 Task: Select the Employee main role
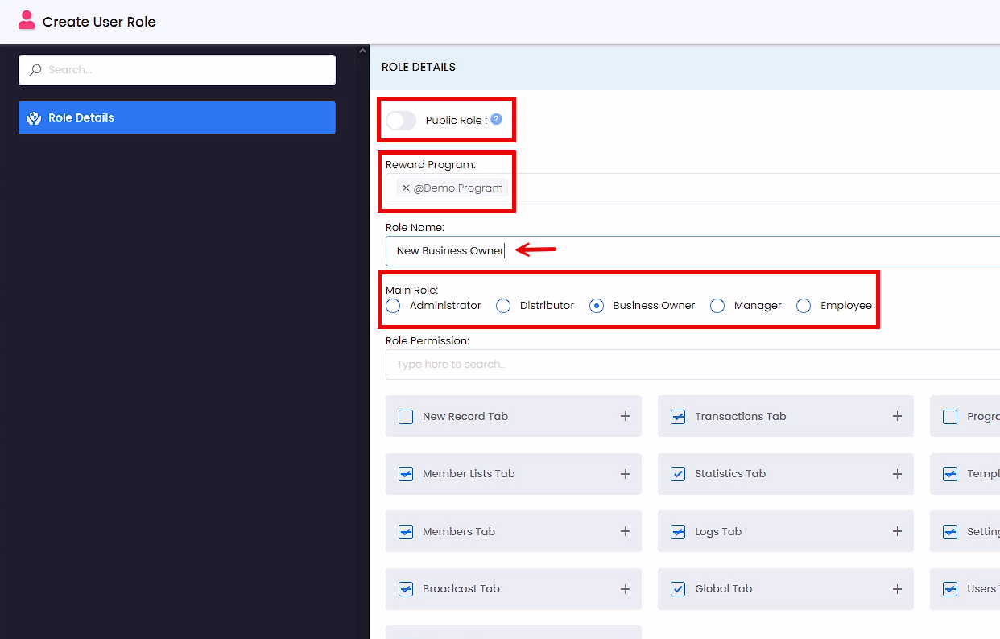point(804,306)
